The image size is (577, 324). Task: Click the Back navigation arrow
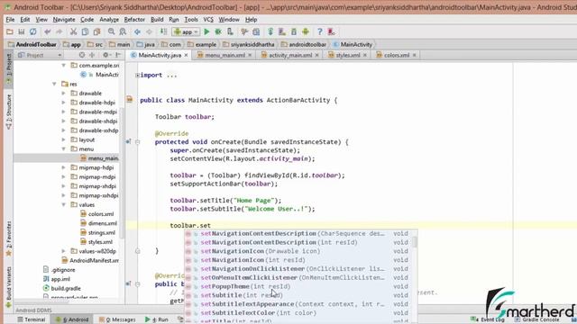click(137, 32)
